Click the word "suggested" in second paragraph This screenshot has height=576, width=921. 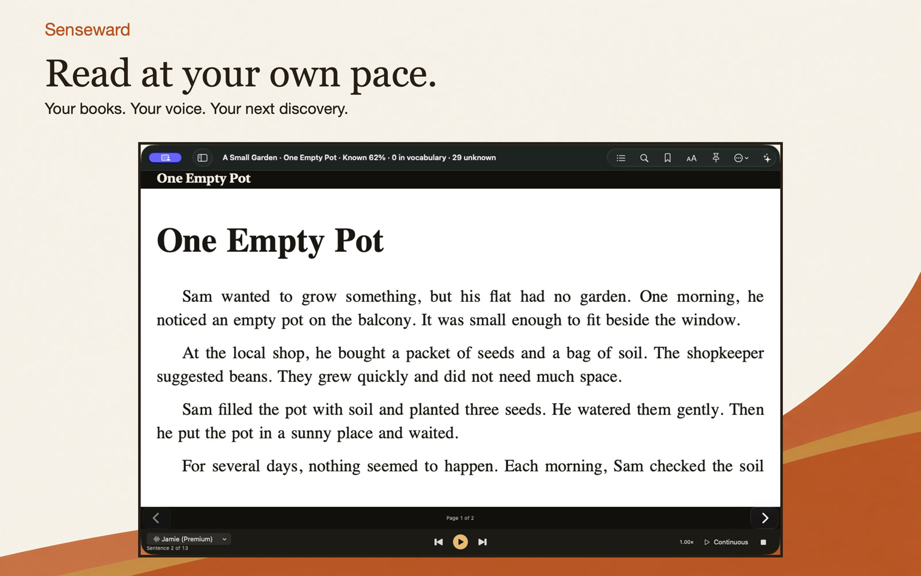[191, 377]
